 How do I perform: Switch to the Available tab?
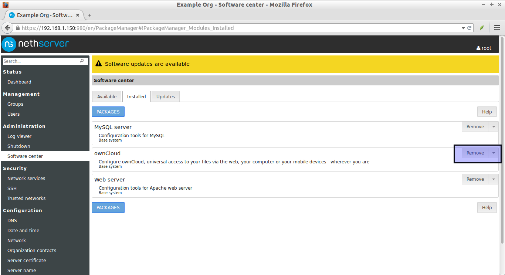pyautogui.click(x=107, y=96)
